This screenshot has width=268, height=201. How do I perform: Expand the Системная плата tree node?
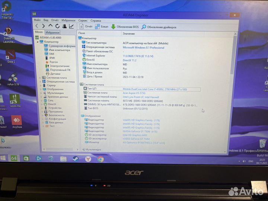(40, 77)
